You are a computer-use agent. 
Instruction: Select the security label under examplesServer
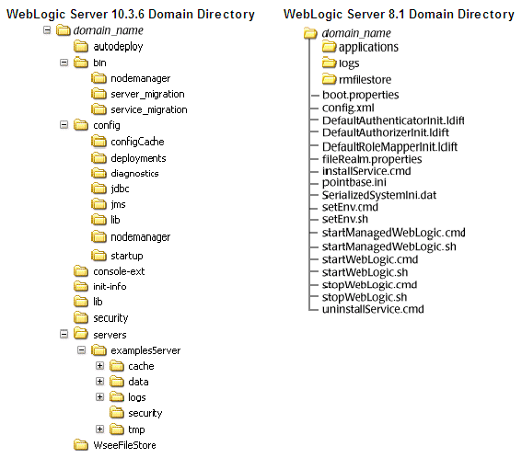point(145,413)
